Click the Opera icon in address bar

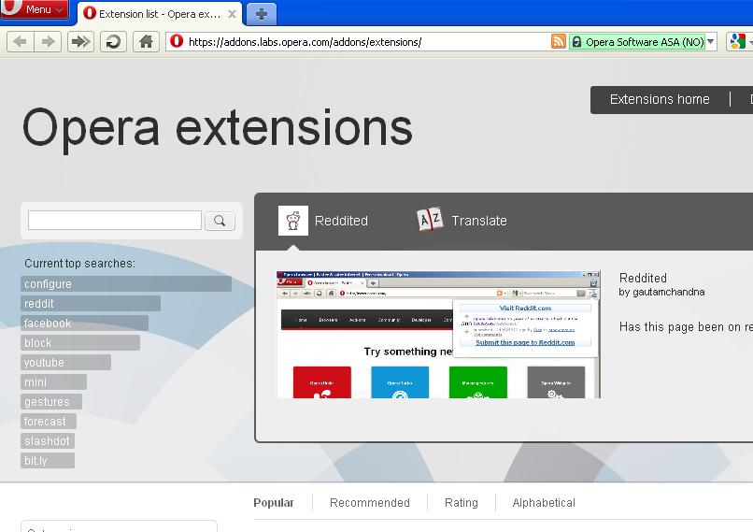click(x=177, y=41)
